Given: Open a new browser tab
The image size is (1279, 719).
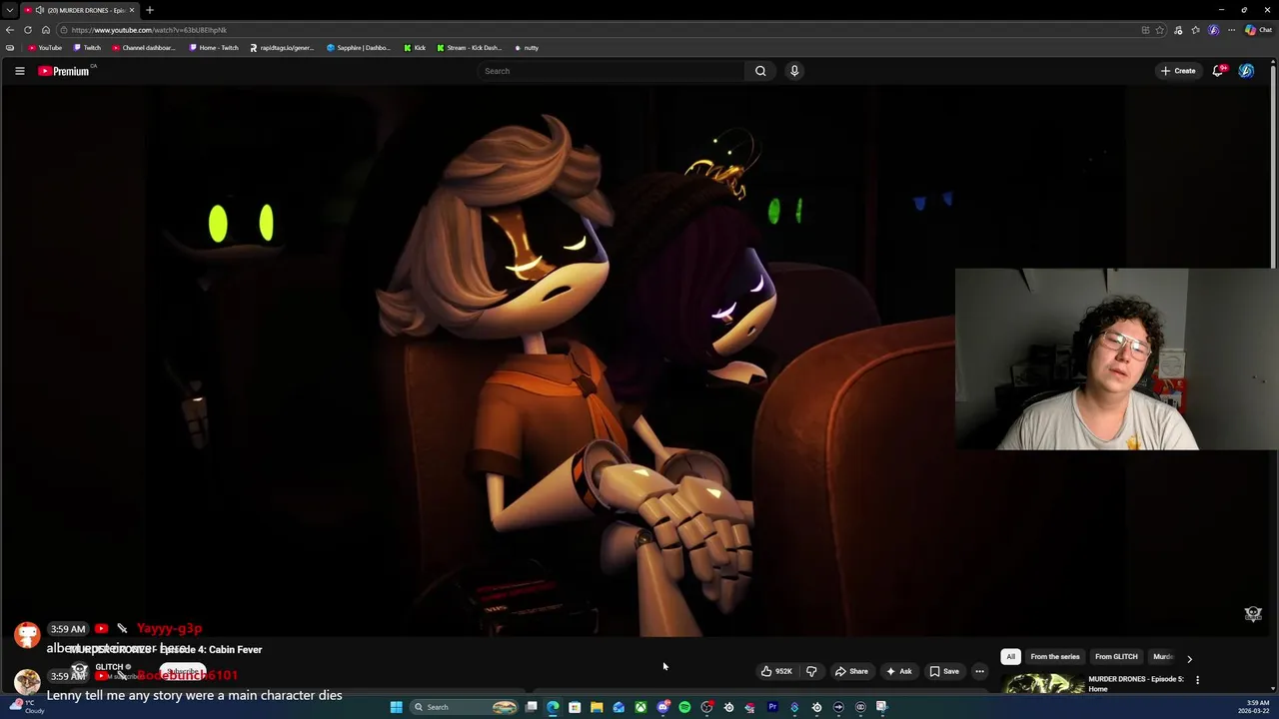Looking at the screenshot, I should click(x=150, y=10).
